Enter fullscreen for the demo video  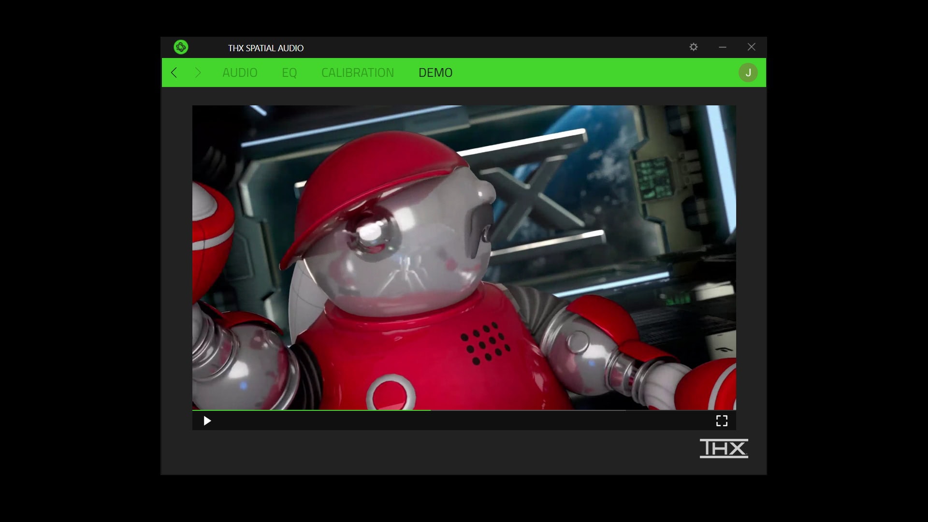[722, 421]
